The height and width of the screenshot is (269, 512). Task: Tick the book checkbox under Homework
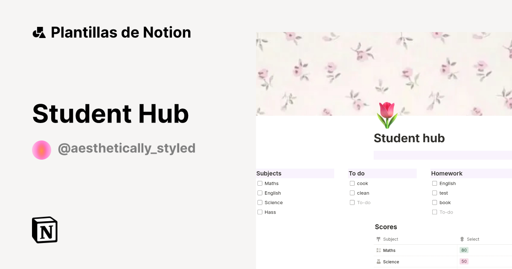pyautogui.click(x=434, y=202)
